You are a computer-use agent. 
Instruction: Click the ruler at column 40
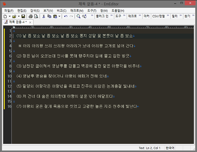(90, 27)
